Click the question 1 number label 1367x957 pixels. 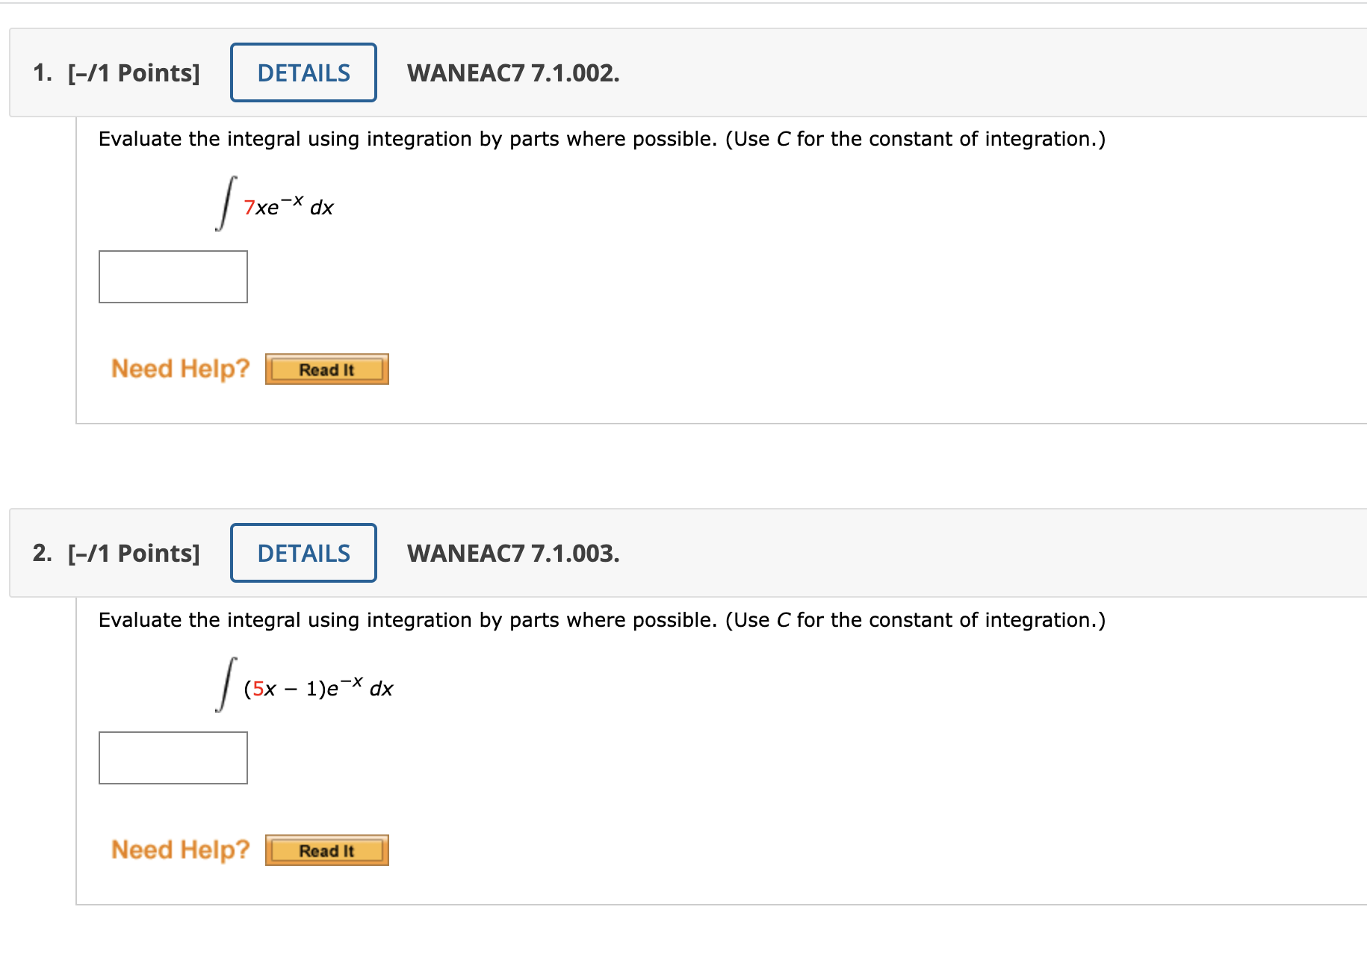41,72
